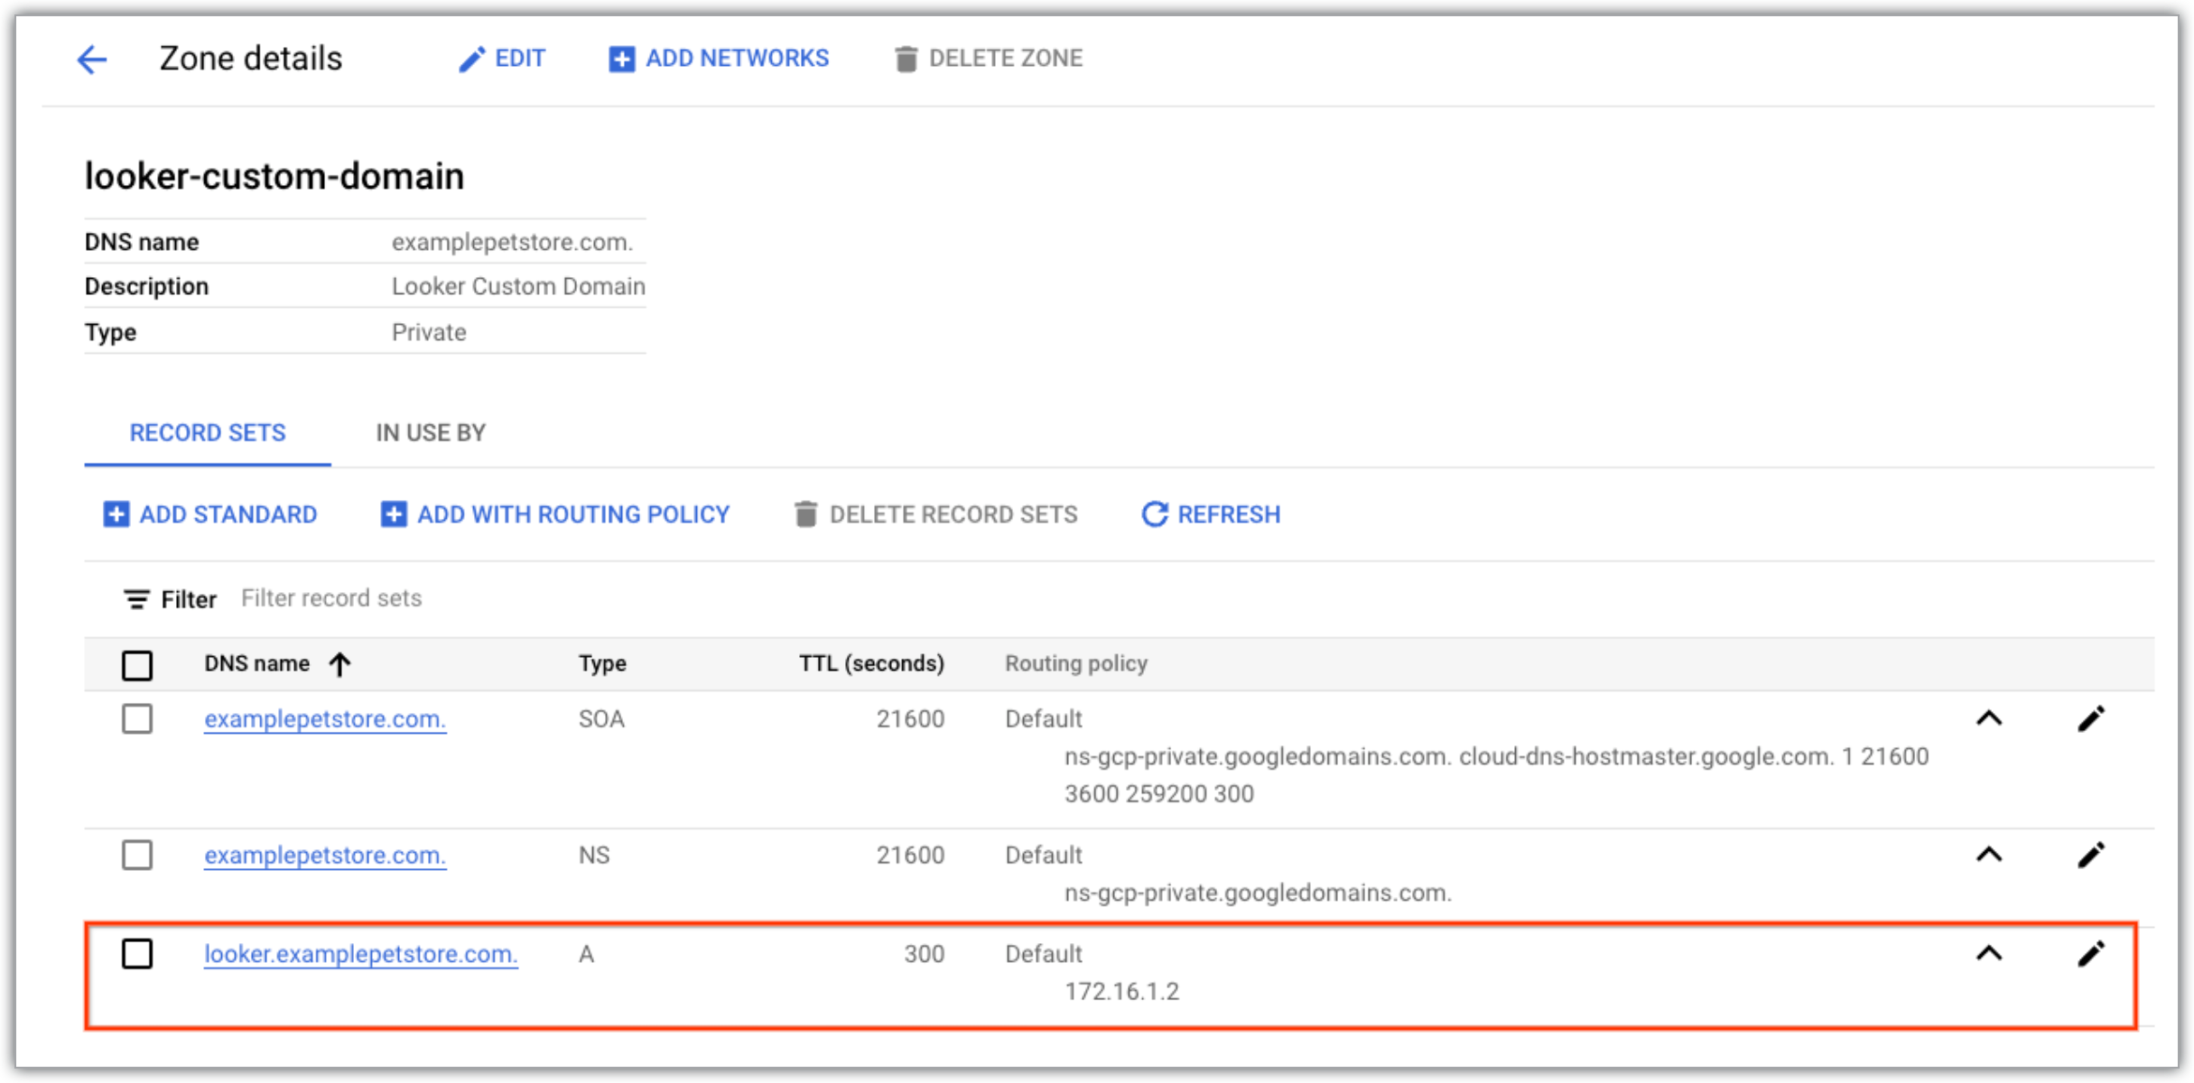This screenshot has height=1083, width=2194.
Task: Click the EDIT pencil button
Action: (502, 59)
